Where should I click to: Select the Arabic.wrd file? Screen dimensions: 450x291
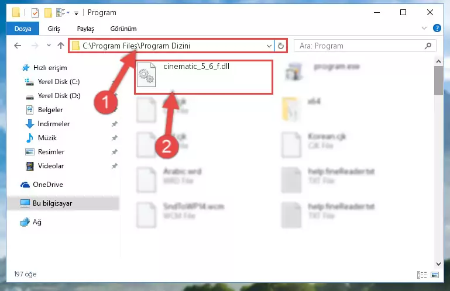tap(169, 179)
